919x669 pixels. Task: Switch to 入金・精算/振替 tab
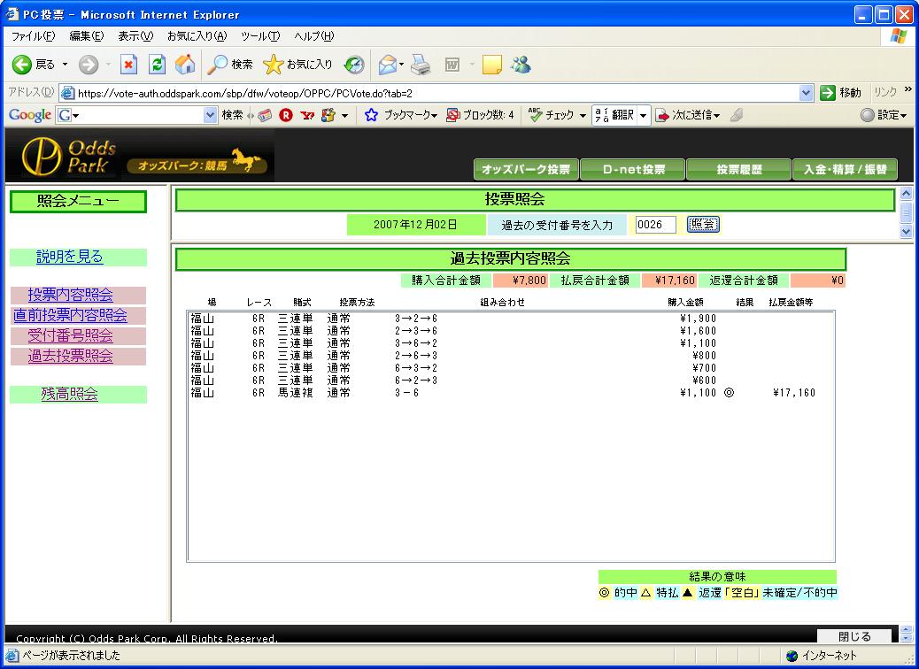coord(846,169)
